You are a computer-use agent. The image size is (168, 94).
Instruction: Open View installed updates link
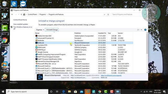pyautogui.click(x=20, y=24)
